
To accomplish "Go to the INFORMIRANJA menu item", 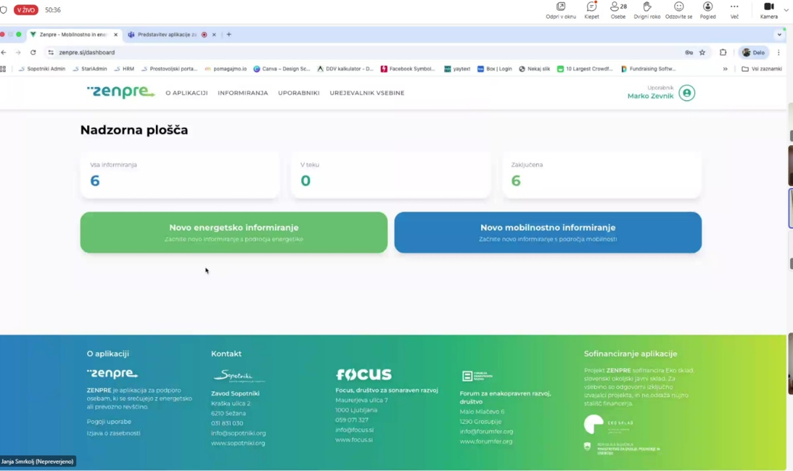I will click(x=243, y=93).
